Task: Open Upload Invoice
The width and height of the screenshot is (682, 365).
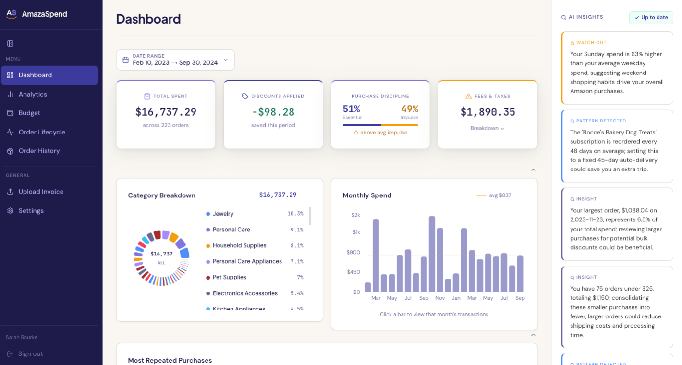Action: pyautogui.click(x=49, y=192)
